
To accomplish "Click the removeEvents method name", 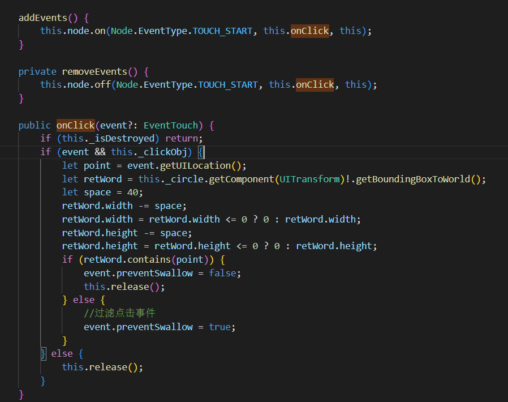I will [x=94, y=71].
